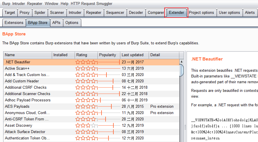This screenshot has width=258, height=142.
Task: Click the star rating of Active Scan++
Action: 86,69
